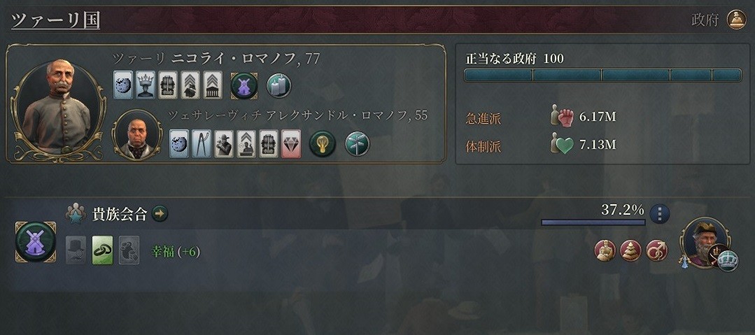Click the tsar's purple windmill interest group badge

pyautogui.click(x=244, y=86)
